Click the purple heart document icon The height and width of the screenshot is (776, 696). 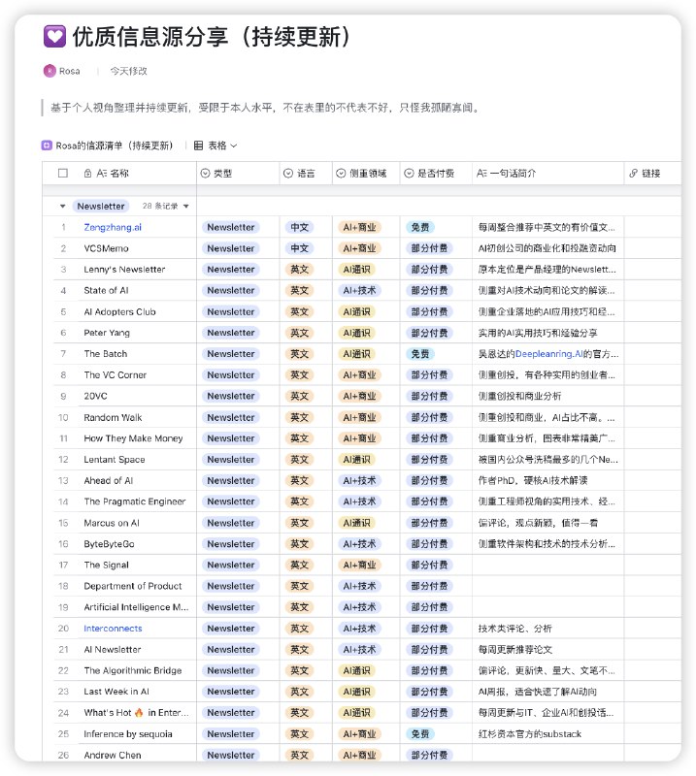coord(54,36)
